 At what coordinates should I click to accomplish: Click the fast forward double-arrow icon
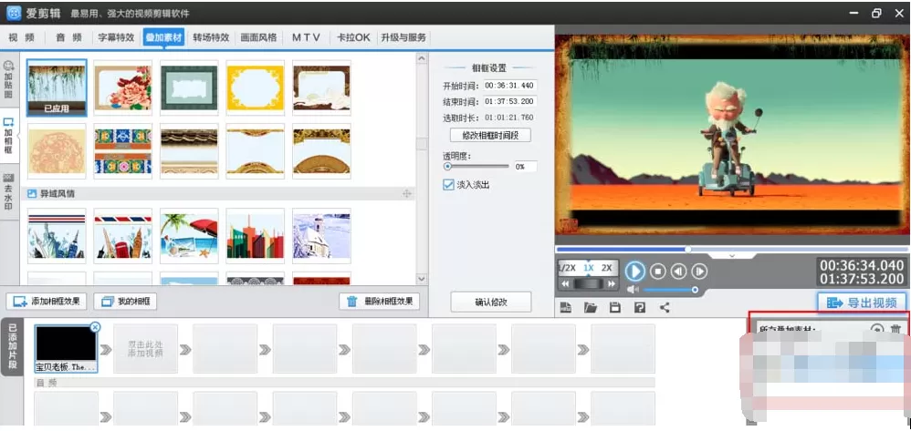(x=611, y=284)
